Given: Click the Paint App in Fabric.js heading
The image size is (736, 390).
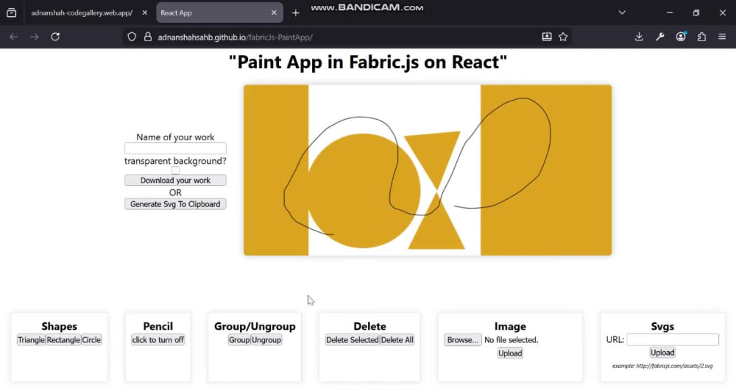Looking at the screenshot, I should (x=368, y=62).
